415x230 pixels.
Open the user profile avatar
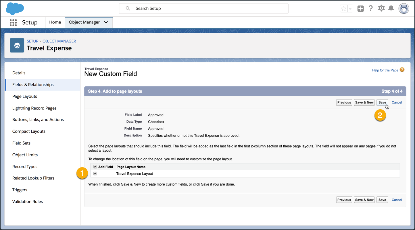404,9
